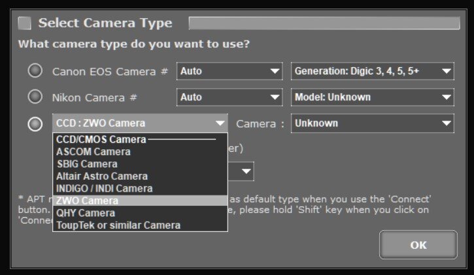Screen dimensions: 474x275
Task: Expand the Generation Digic dropdown
Action: [x=372, y=71]
